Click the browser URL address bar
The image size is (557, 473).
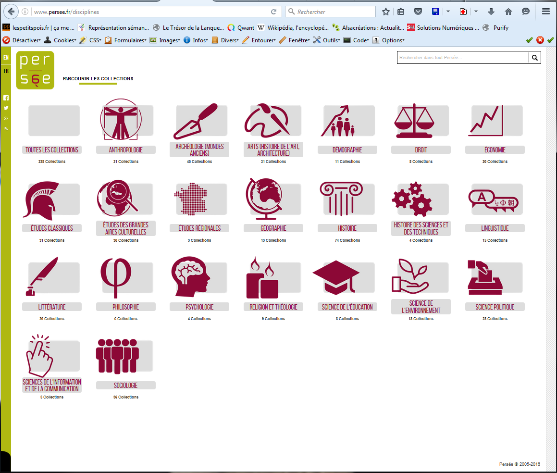pyautogui.click(x=149, y=12)
